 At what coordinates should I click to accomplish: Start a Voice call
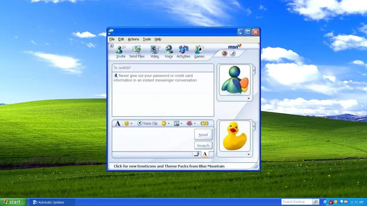click(x=169, y=52)
